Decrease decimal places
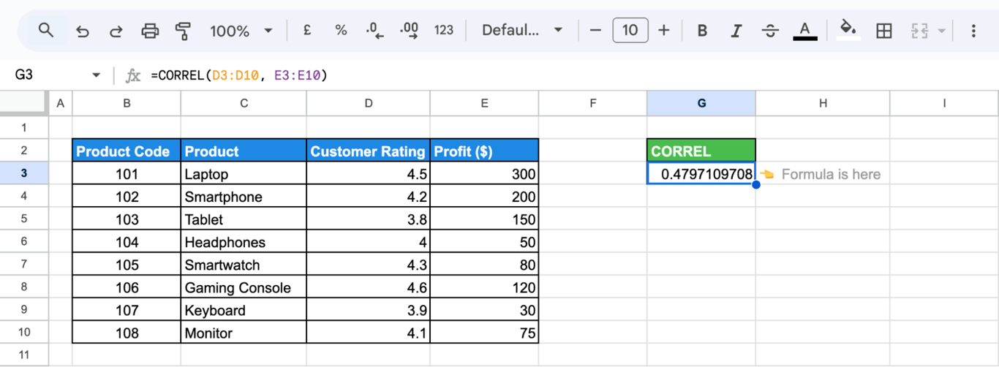This screenshot has height=367, width=999. 374,31
